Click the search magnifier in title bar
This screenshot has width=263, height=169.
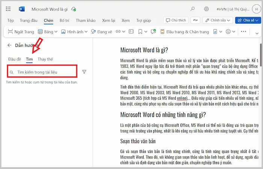point(193,9)
